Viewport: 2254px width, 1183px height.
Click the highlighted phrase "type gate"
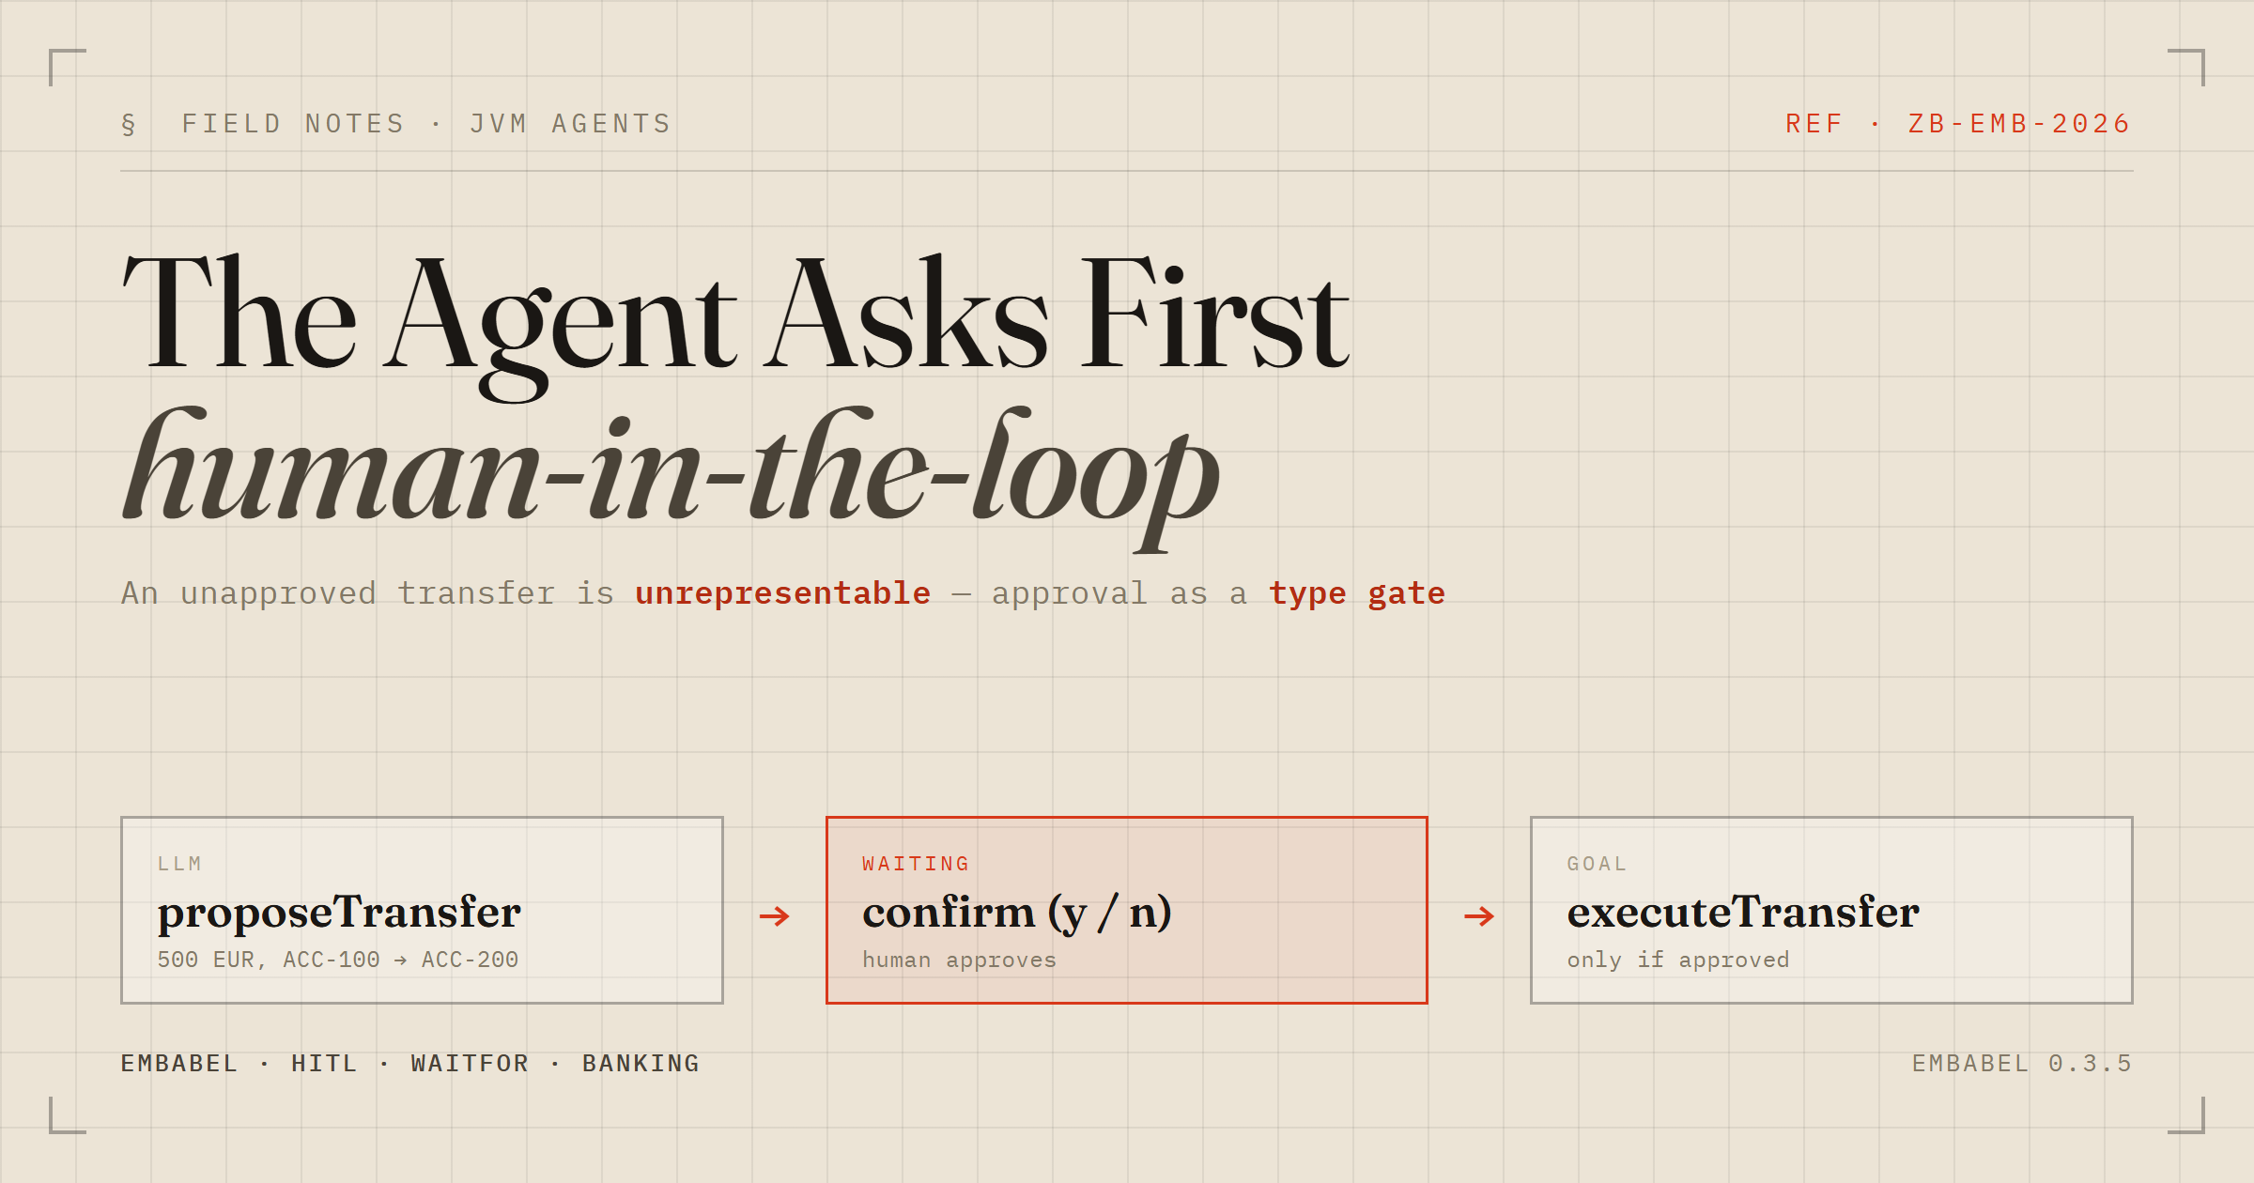click(1357, 593)
